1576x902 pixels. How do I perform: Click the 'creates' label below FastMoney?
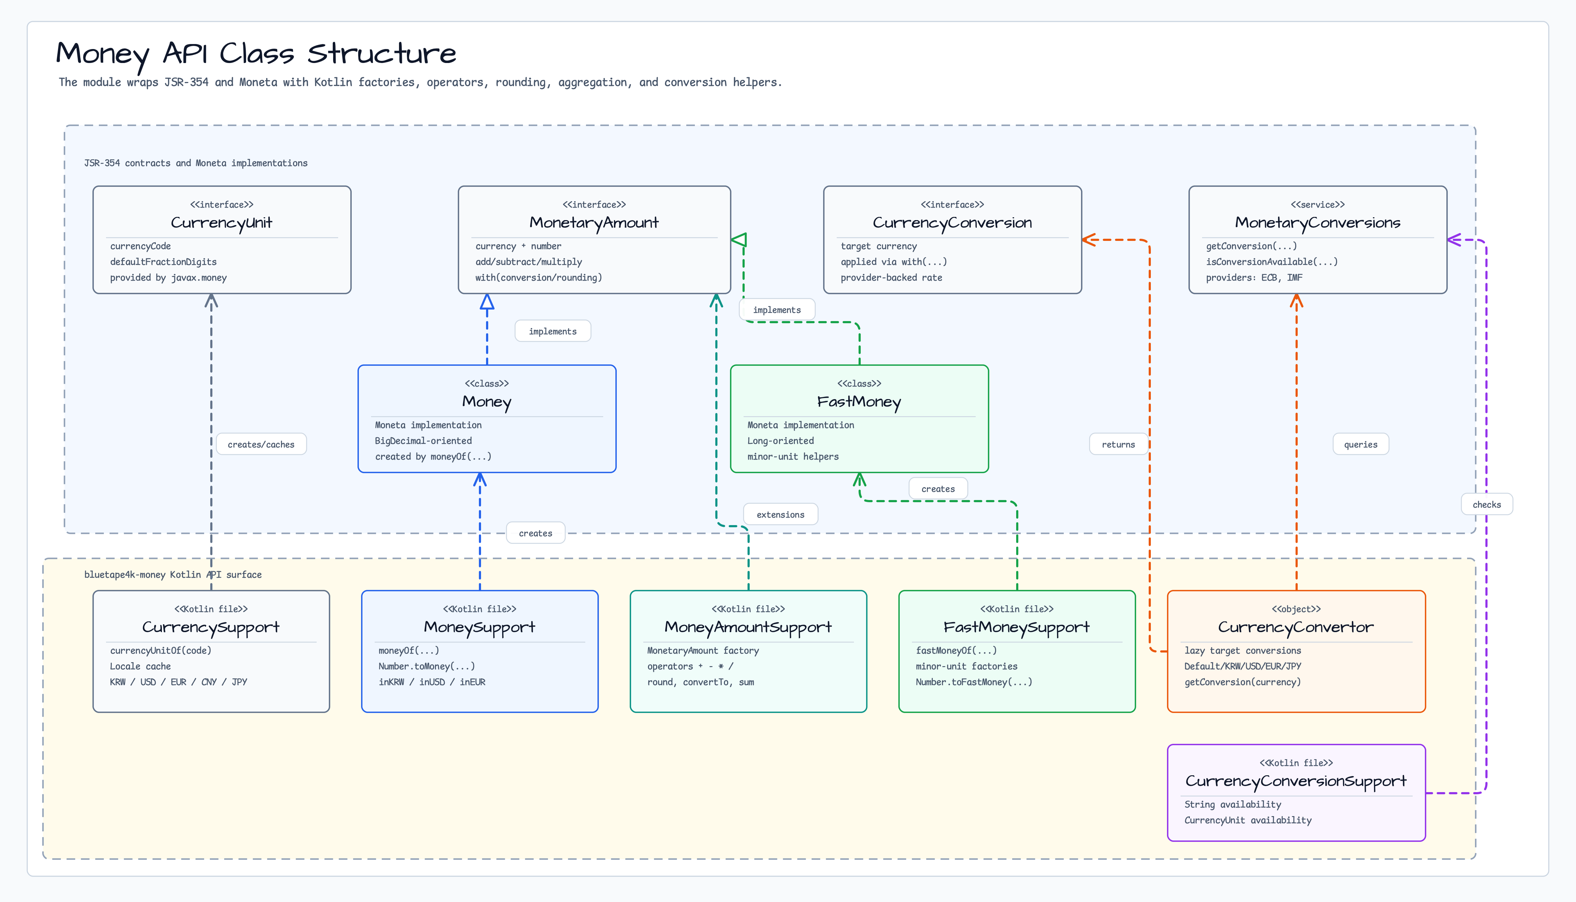[938, 489]
